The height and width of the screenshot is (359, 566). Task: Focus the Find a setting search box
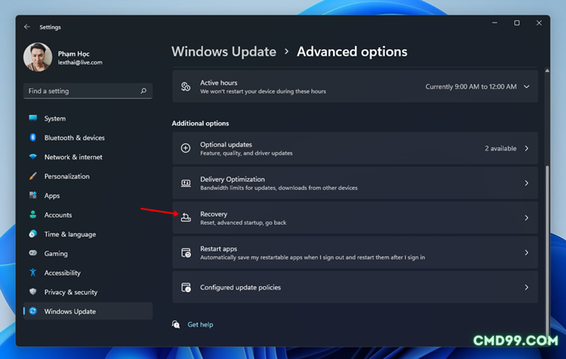(87, 91)
